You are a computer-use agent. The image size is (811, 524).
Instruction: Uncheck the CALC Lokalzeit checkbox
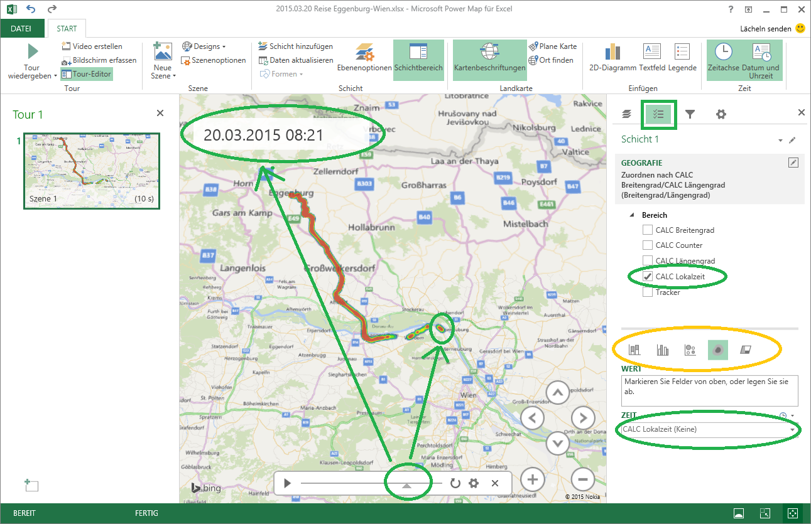[x=648, y=276]
